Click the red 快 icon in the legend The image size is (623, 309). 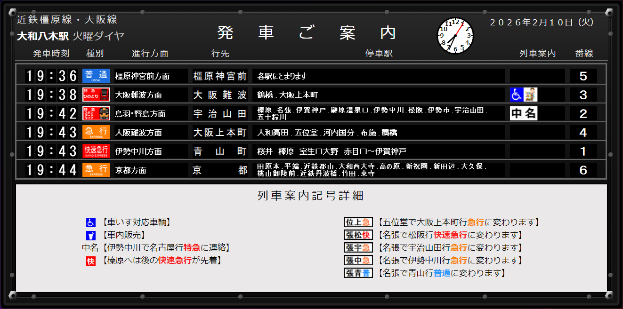point(90,261)
